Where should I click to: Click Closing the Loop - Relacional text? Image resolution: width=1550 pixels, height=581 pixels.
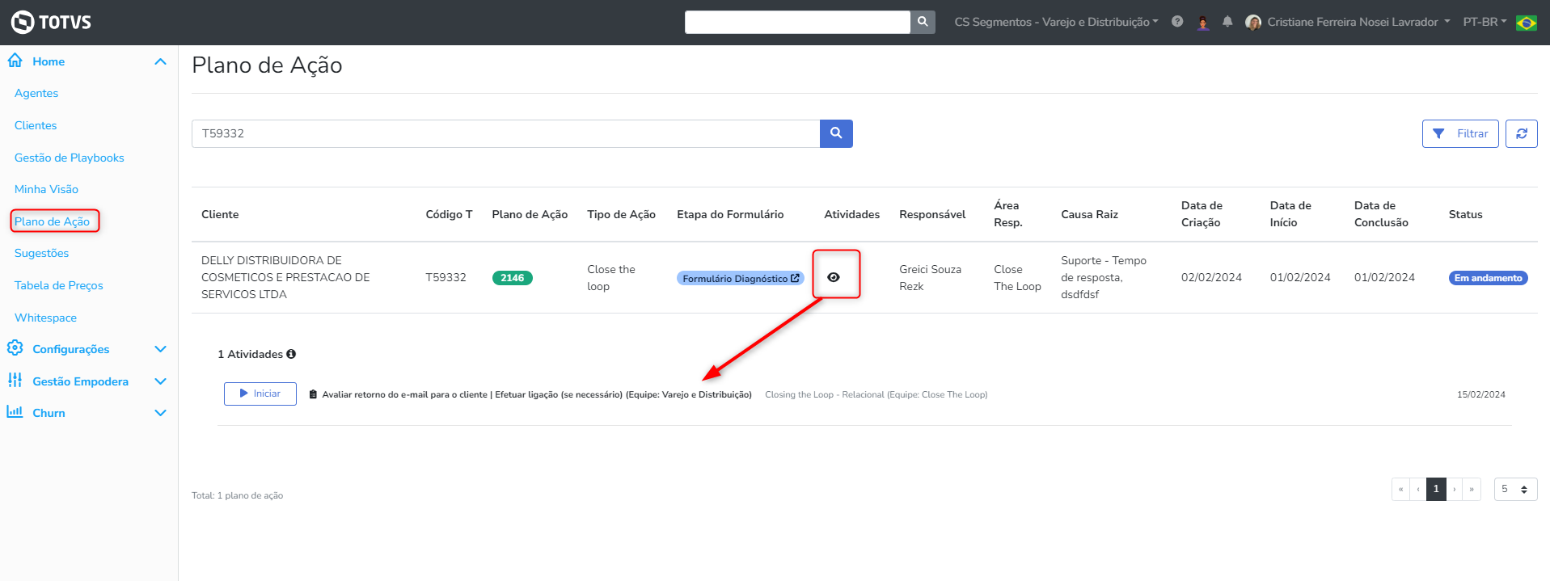pos(876,394)
